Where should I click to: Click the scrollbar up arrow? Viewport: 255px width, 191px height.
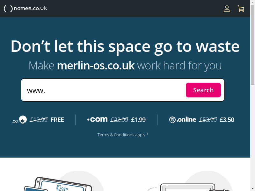point(252,2)
